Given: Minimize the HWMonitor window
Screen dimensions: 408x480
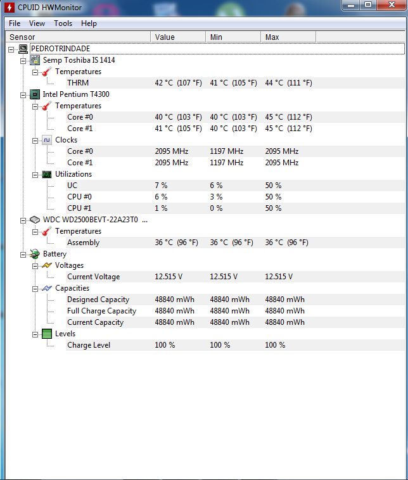Looking at the screenshot, I should pos(351,5).
